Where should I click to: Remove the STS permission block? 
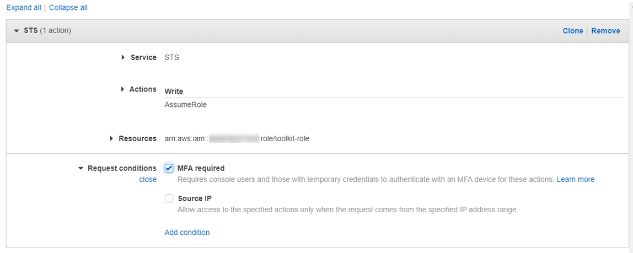pos(605,31)
